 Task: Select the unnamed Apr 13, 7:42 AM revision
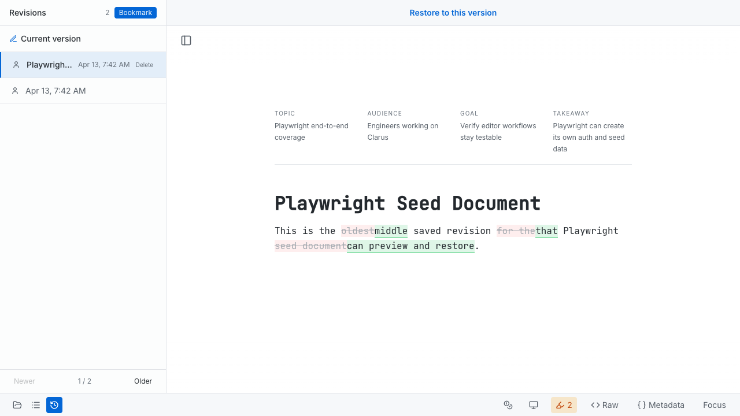(x=83, y=91)
